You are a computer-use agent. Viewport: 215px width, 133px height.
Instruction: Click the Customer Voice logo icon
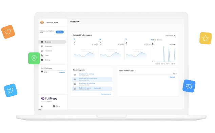pos(42,22)
